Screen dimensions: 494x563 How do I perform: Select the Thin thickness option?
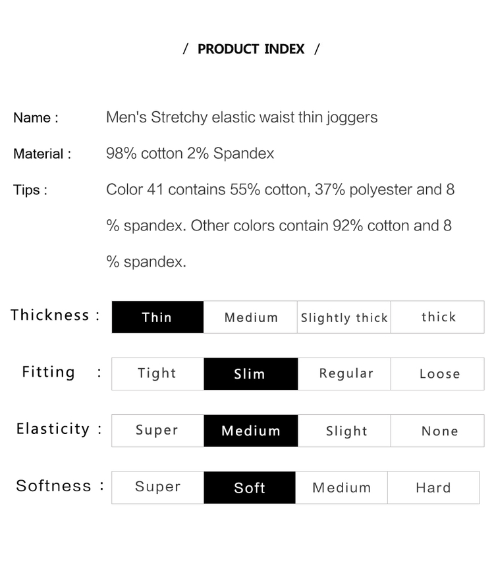pos(157,317)
